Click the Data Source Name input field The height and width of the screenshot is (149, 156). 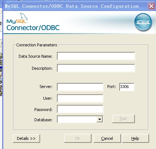96,56
